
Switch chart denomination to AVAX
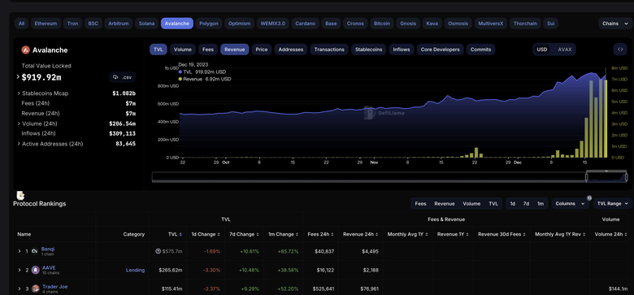tap(565, 50)
